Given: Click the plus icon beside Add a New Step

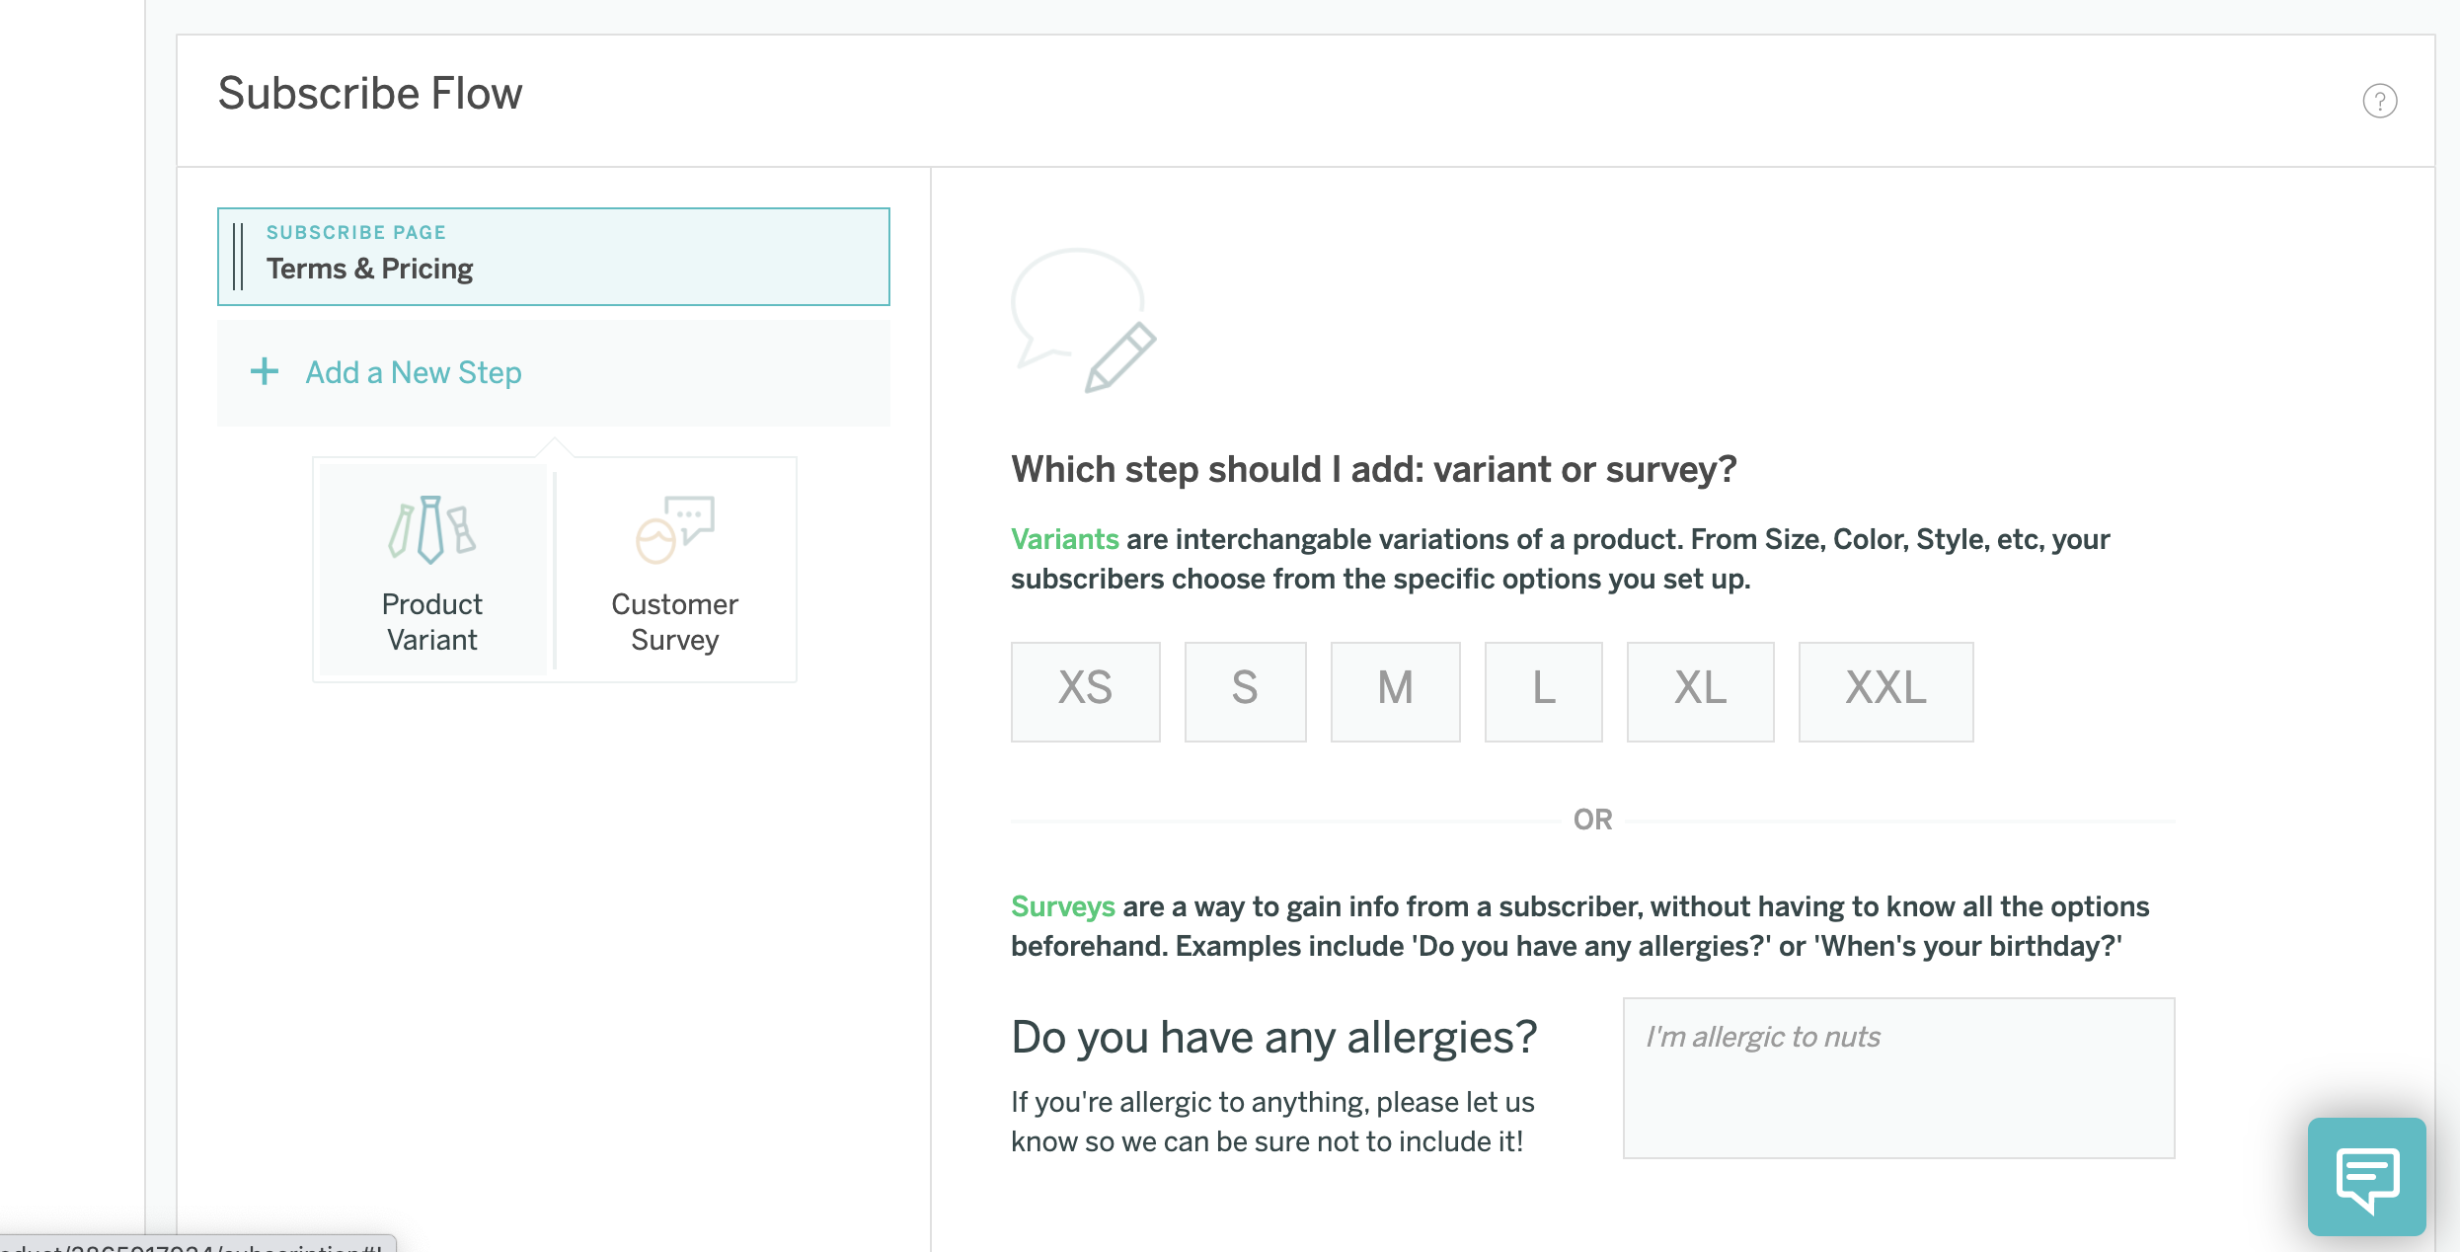Looking at the screenshot, I should tap(265, 372).
